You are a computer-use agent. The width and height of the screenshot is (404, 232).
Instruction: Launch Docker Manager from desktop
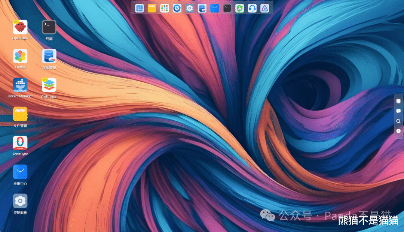pos(20,85)
